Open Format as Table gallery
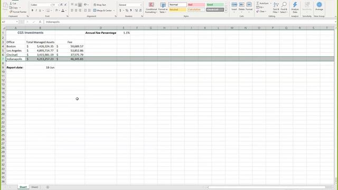338x190 pixels. point(163,8)
